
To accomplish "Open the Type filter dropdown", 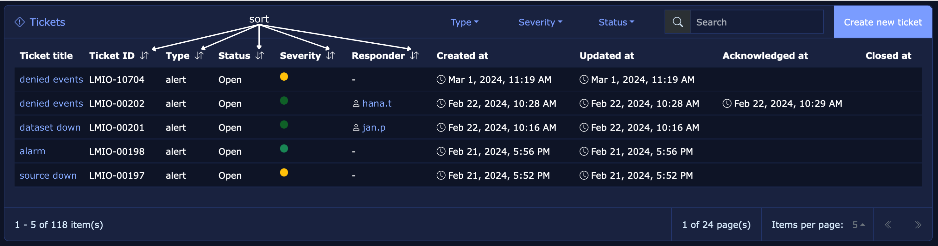I will point(464,22).
